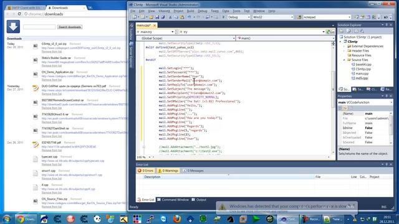Click Solution Explorer Properties toolbar icon
The height and width of the screenshot is (224, 399).
[342, 31]
